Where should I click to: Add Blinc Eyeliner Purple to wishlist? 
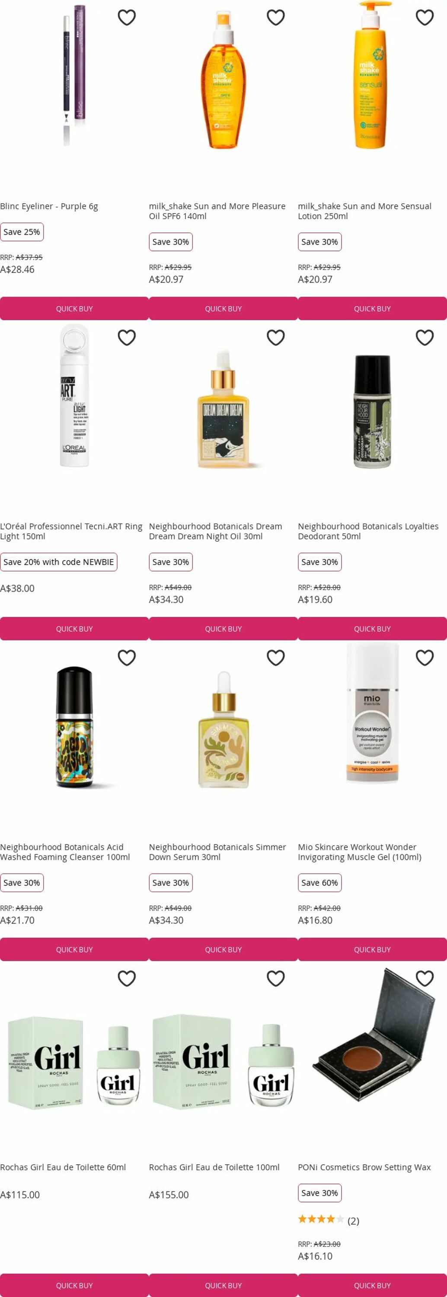[127, 18]
